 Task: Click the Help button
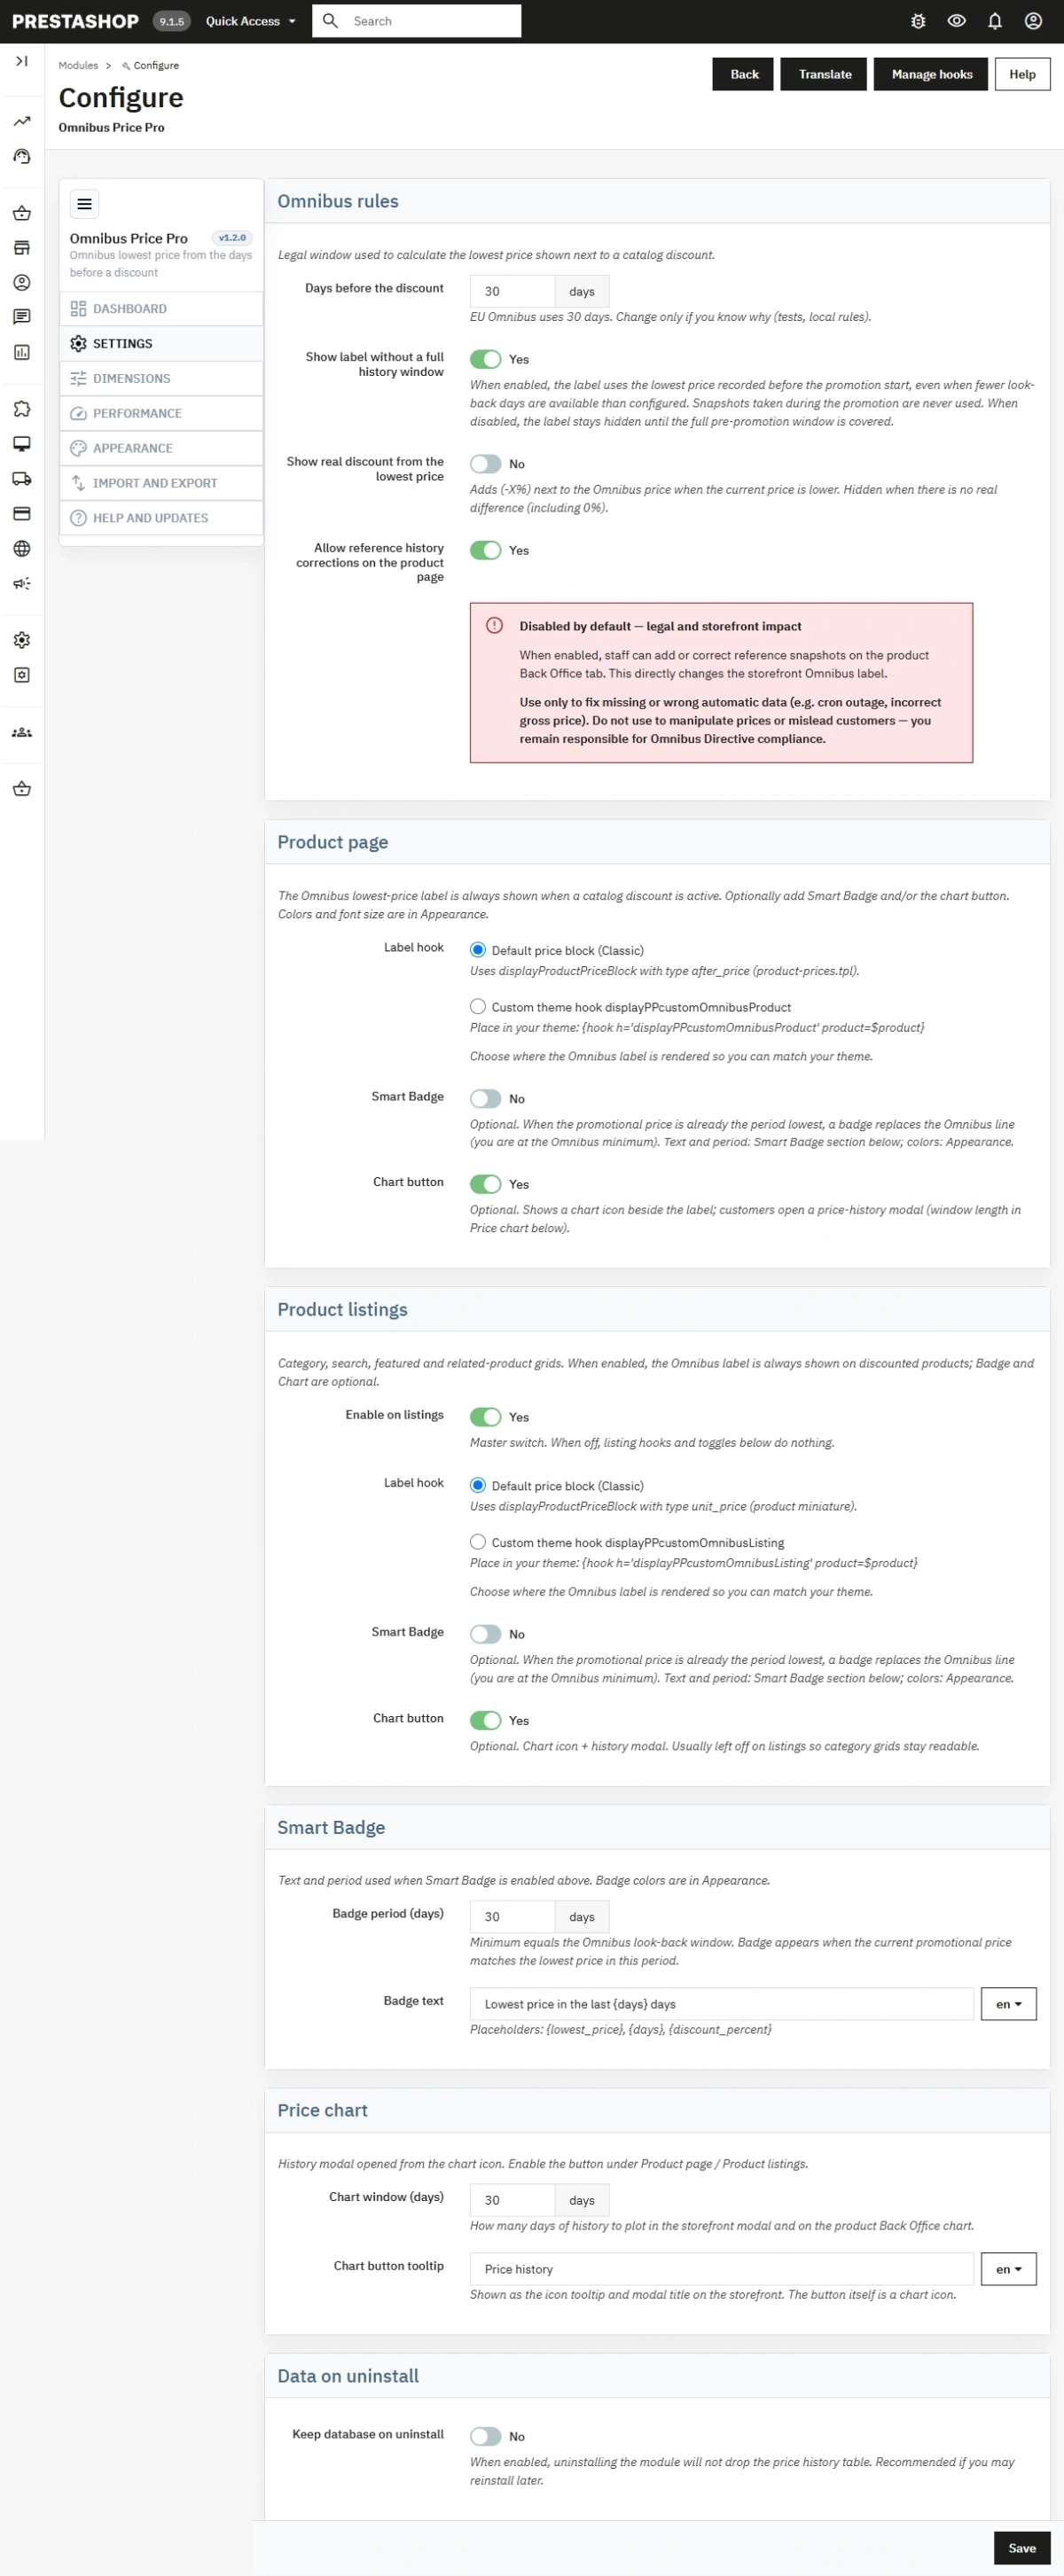[x=1022, y=74]
